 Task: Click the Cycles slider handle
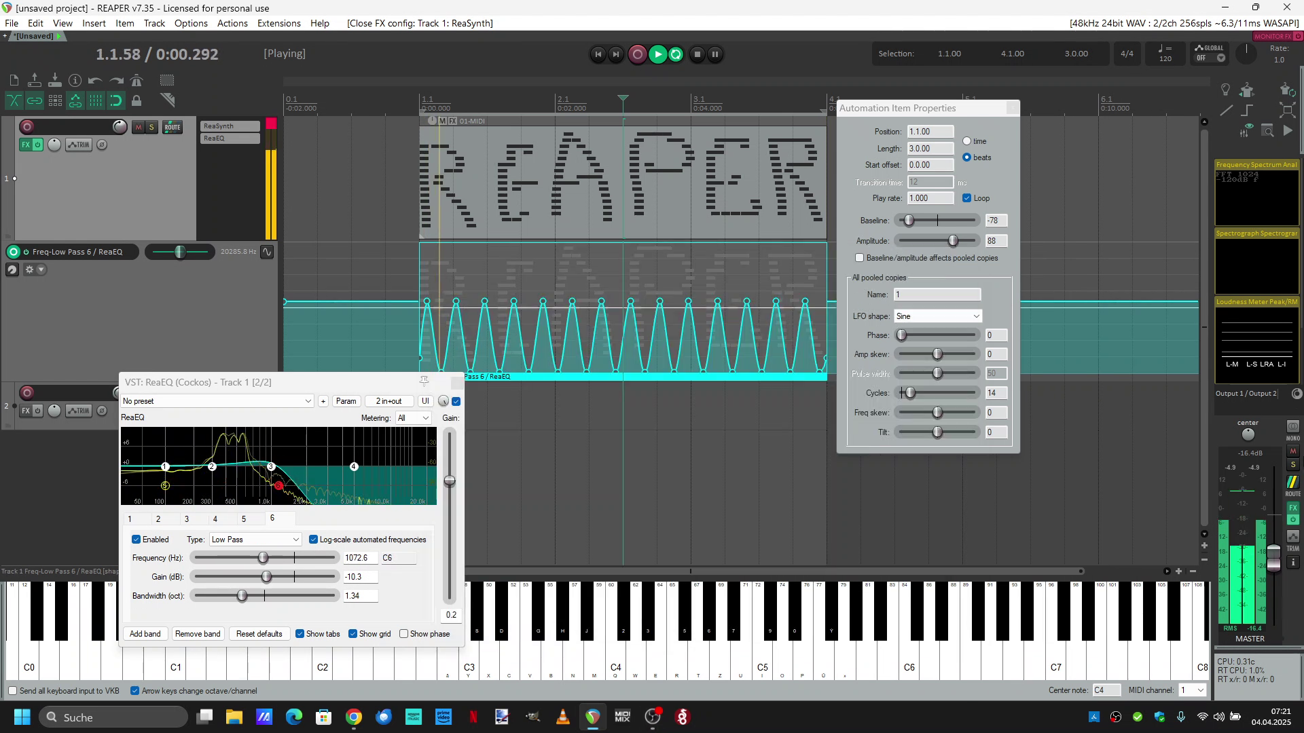(910, 393)
